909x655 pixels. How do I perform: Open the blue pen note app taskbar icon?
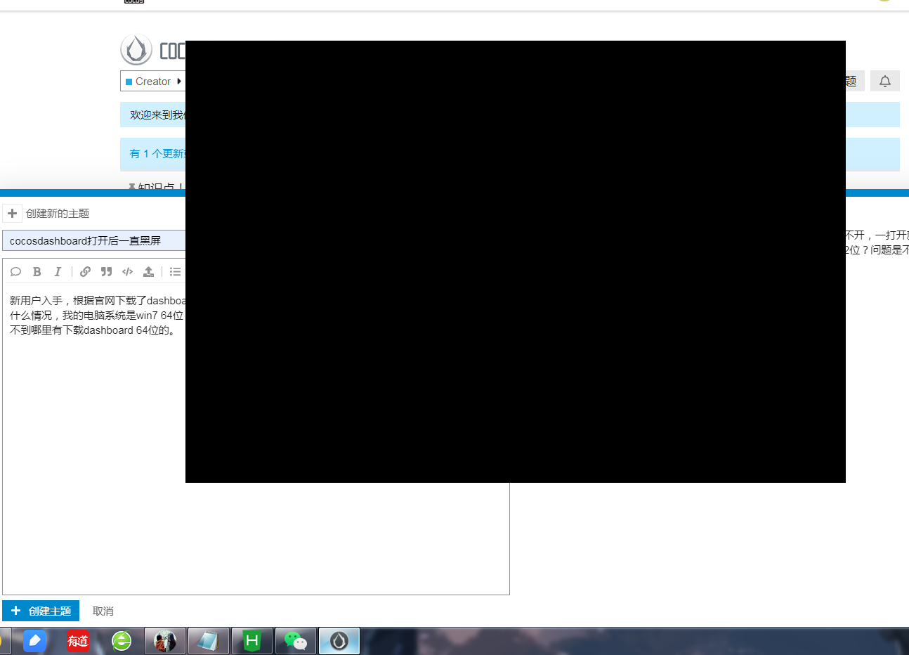point(34,641)
